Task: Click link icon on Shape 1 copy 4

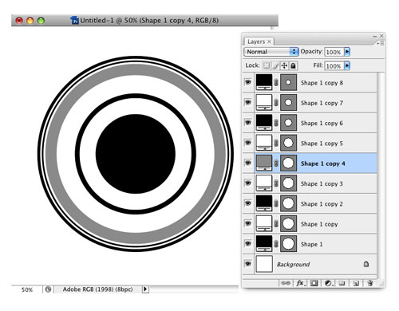Action: (276, 163)
